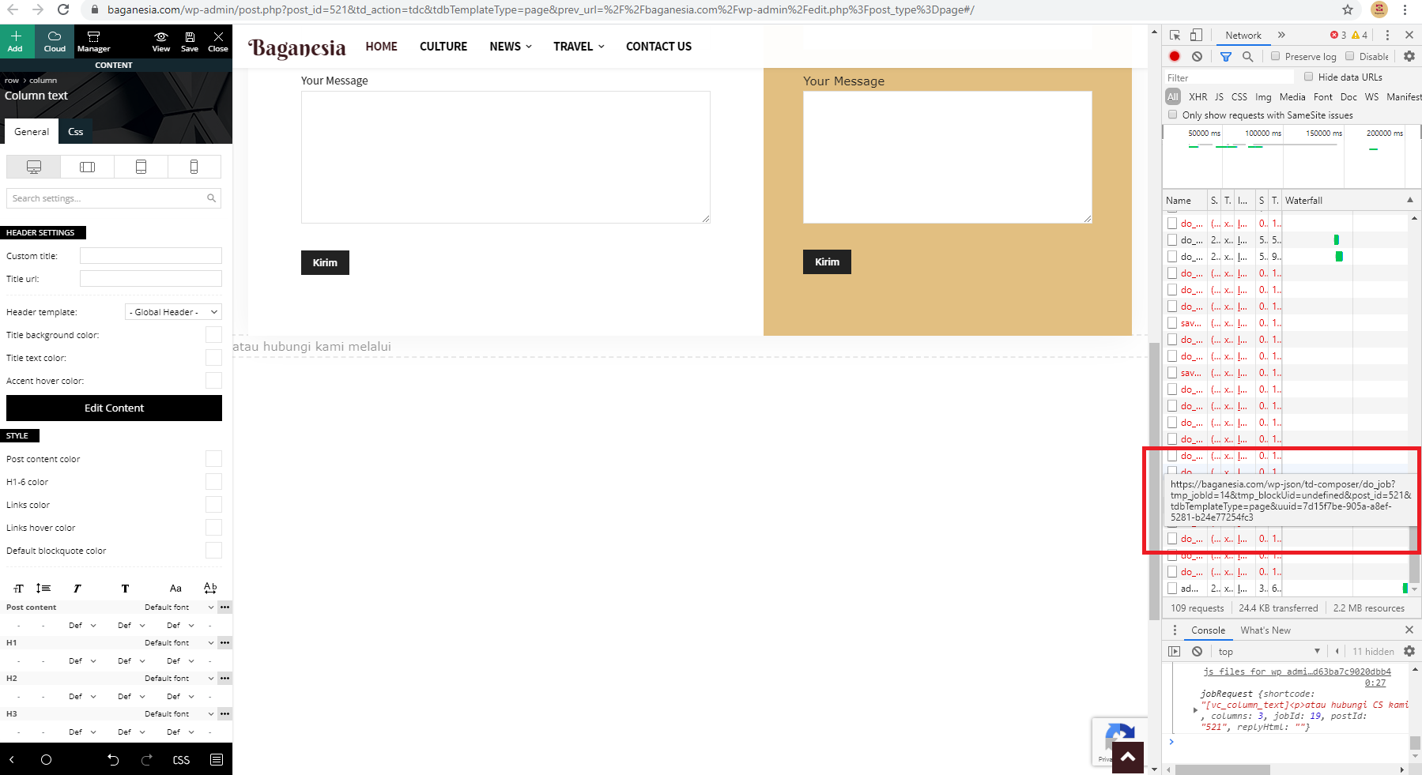Clear the network log
This screenshot has height=775, width=1422.
tap(1197, 56)
